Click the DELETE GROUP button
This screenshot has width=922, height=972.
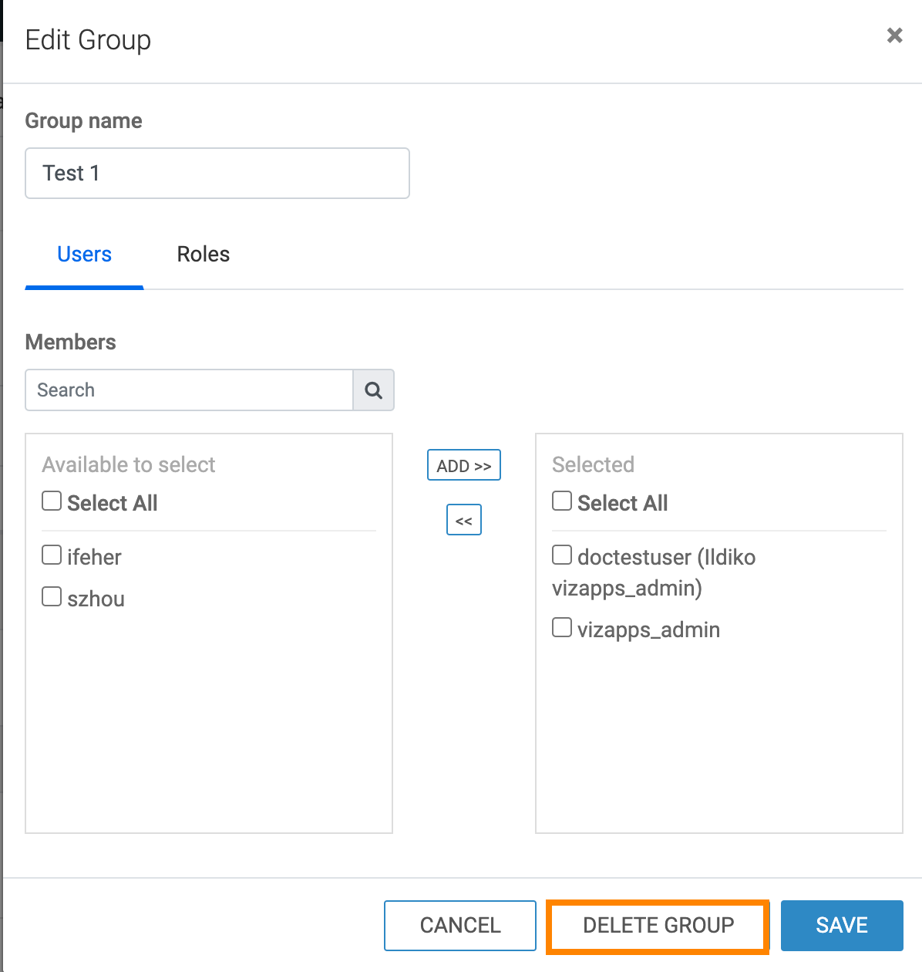658,926
